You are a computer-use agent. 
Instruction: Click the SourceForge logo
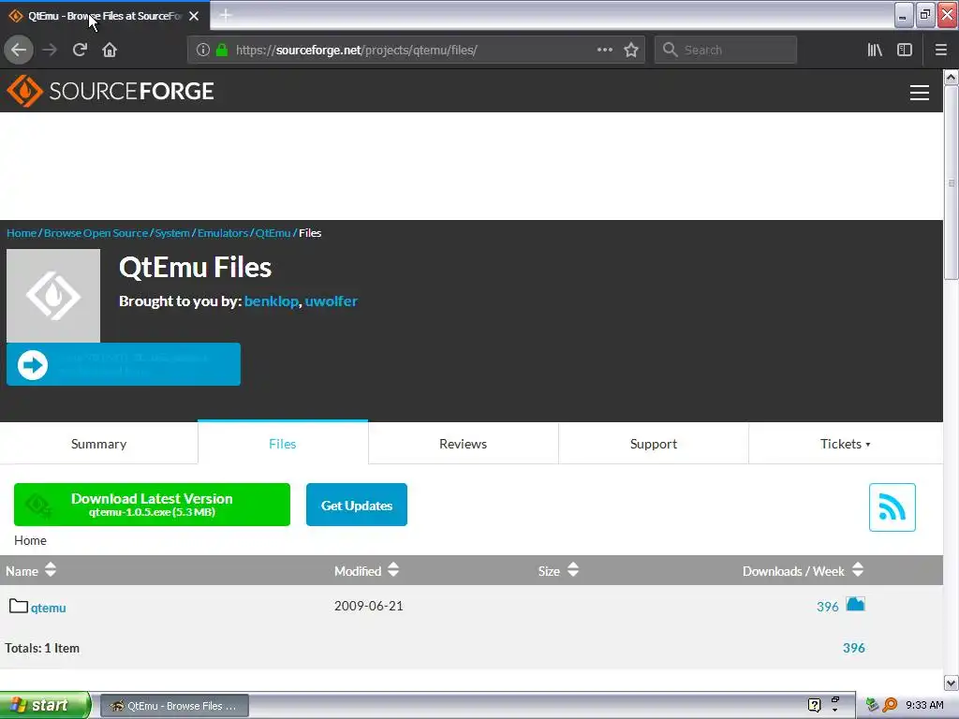click(111, 91)
